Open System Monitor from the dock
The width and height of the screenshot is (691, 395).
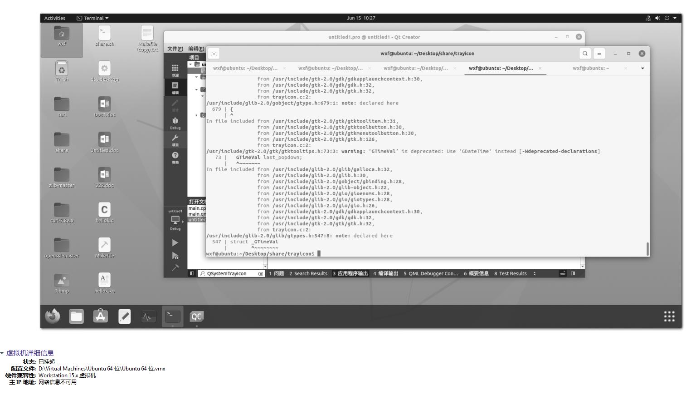[x=149, y=316]
